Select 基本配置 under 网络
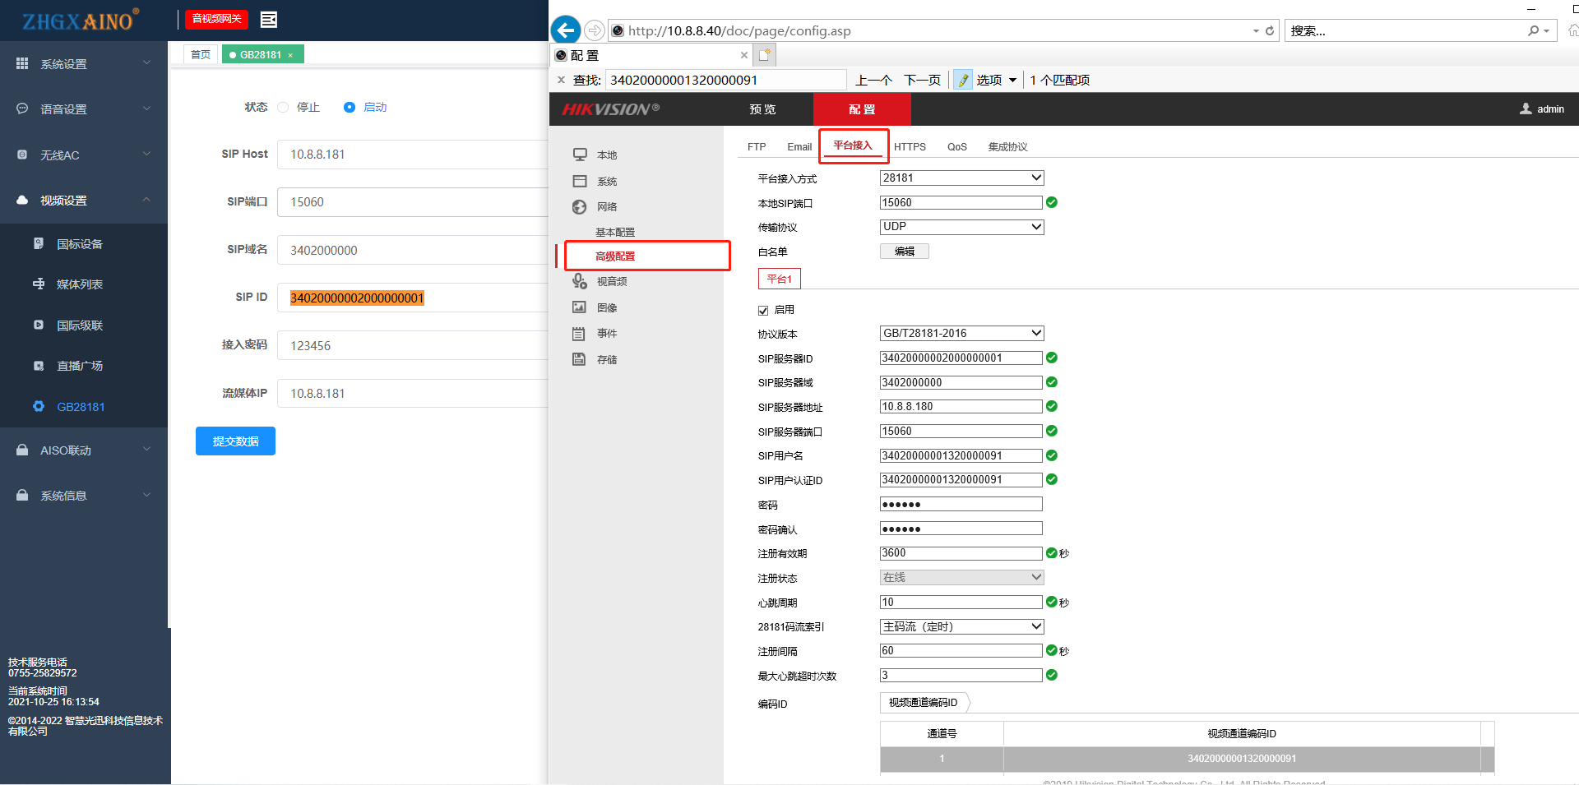Image resolution: width=1579 pixels, height=785 pixels. pos(615,232)
